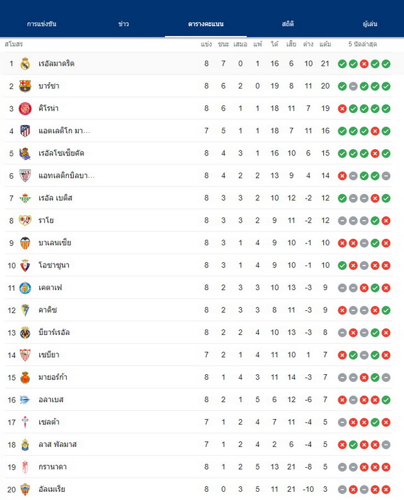Open the Alaves crest in row 16
The width and height of the screenshot is (404, 500).
(x=25, y=399)
